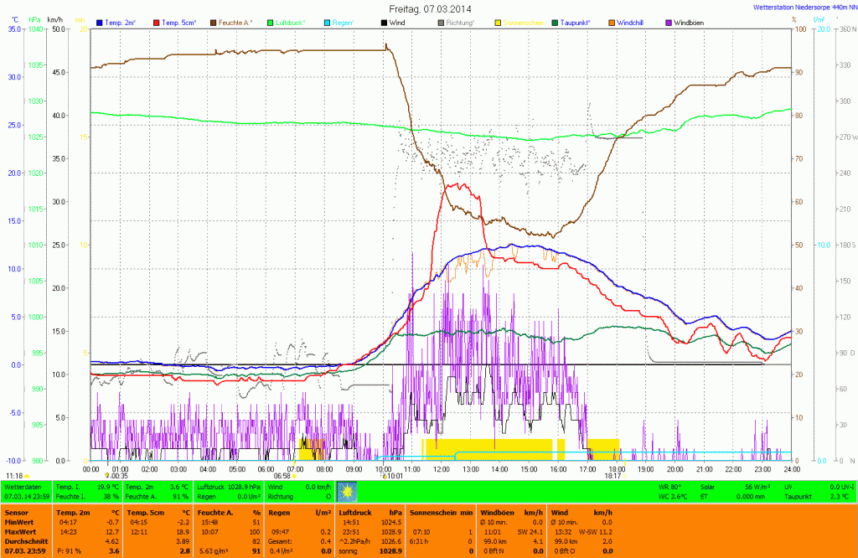The image size is (858, 558).
Task: Click the yellow Sonnenschein legend square
Action: pos(498,22)
